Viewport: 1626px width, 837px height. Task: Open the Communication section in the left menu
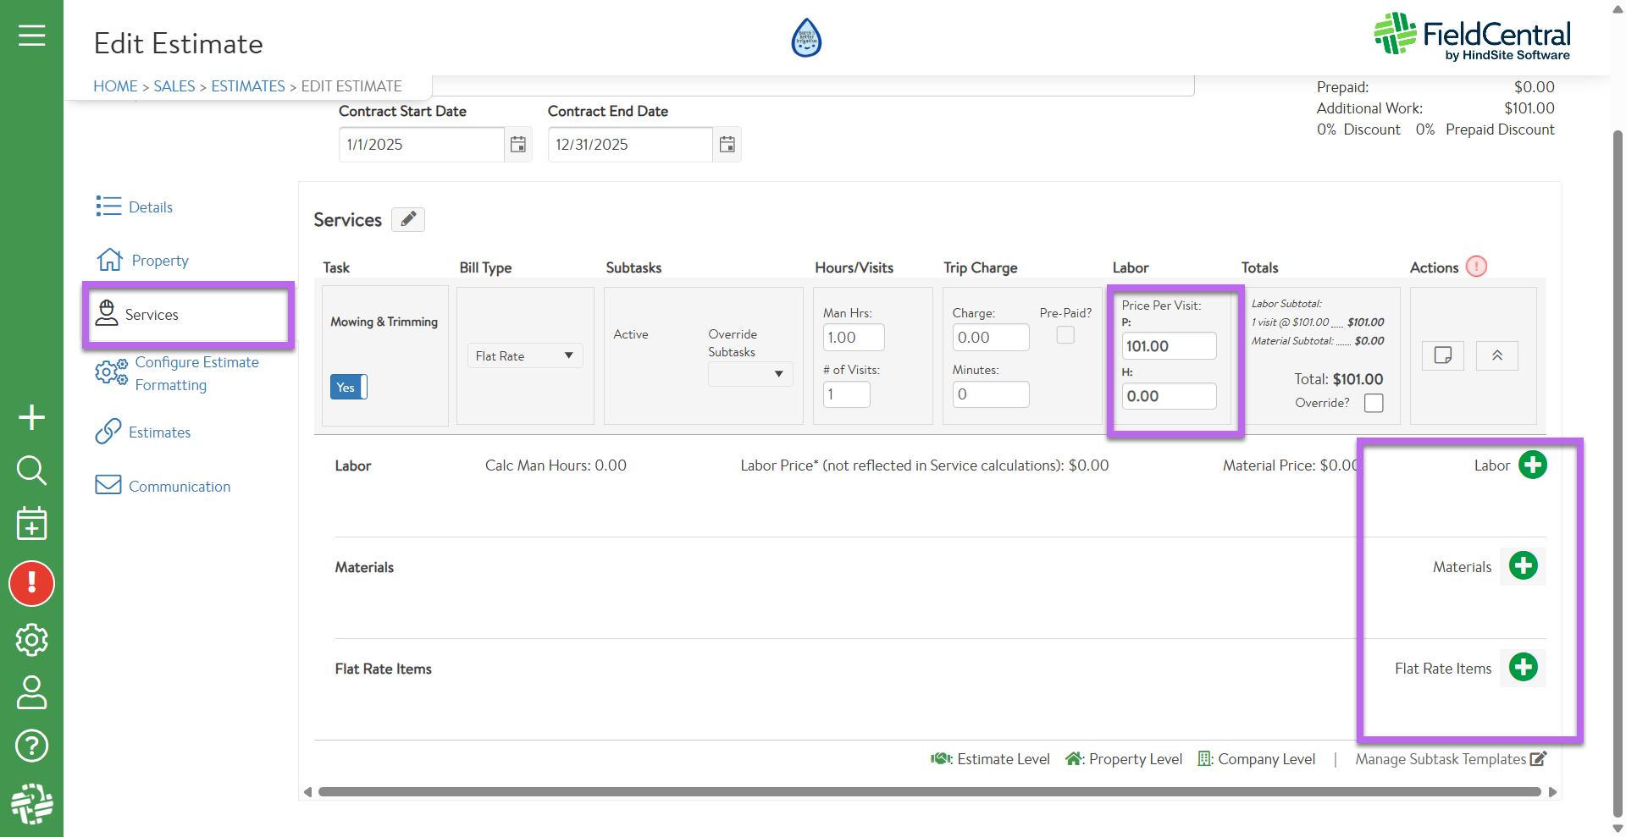(x=179, y=487)
